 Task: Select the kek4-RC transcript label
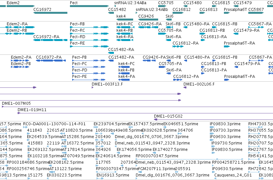click(x=125, y=24)
